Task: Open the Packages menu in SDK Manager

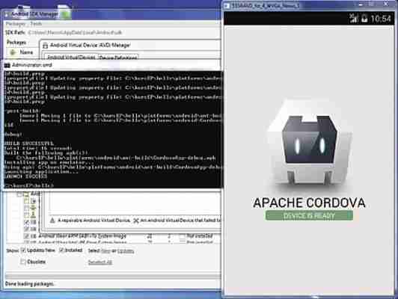Action: pos(16,24)
